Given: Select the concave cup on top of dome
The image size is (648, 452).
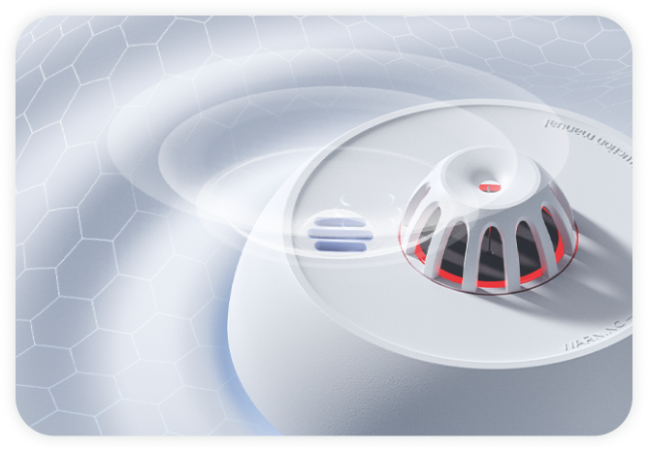Looking at the screenshot, I should 479,174.
